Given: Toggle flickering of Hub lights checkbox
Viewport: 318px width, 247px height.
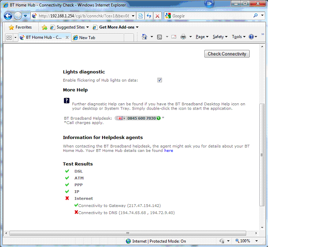Looking at the screenshot, I should coord(160,80).
